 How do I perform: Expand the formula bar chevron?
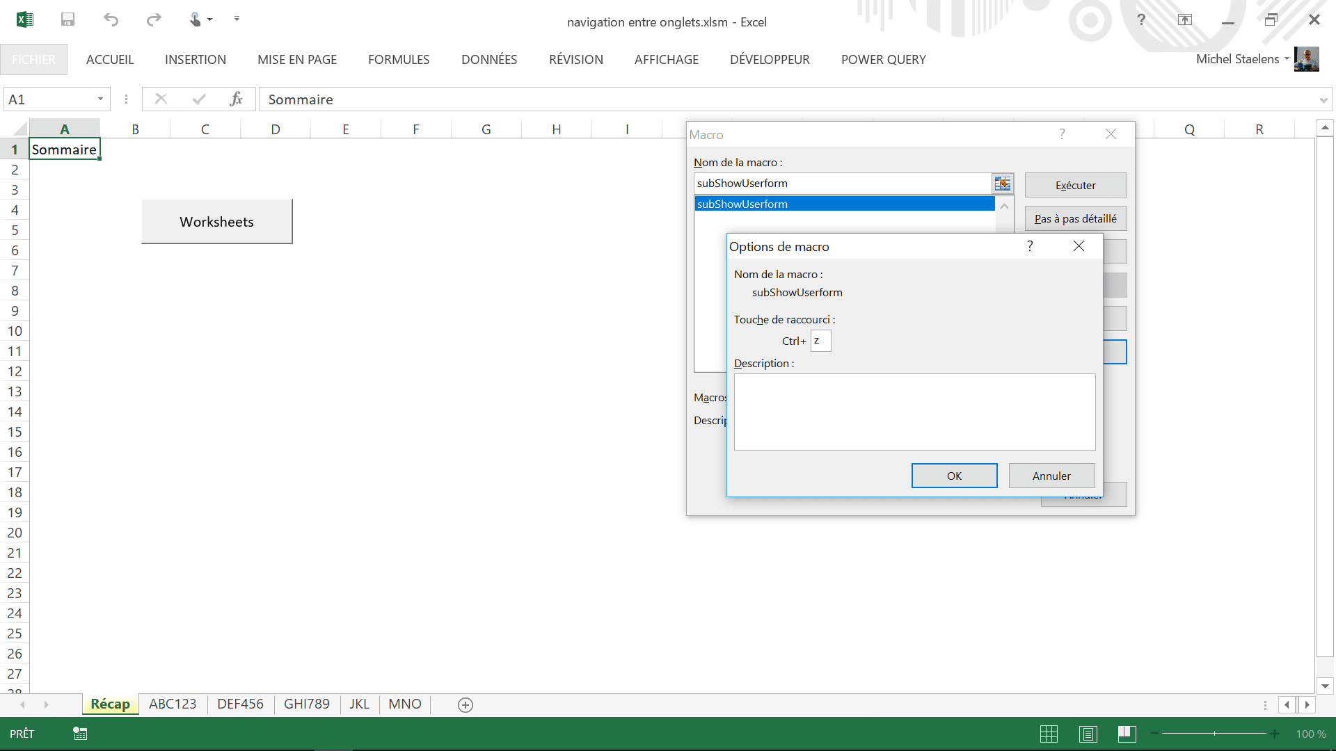pyautogui.click(x=1323, y=100)
